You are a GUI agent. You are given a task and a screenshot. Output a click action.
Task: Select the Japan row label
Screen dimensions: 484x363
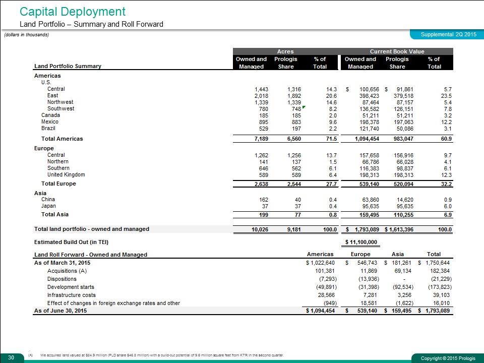coord(49,206)
